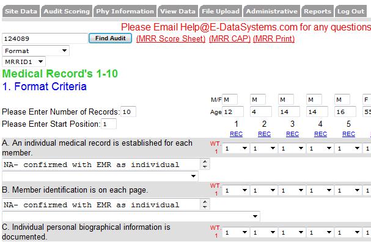Open the REC link under record 2
Image resolution: width=371 pixels, height=242 pixels.
coord(264,134)
